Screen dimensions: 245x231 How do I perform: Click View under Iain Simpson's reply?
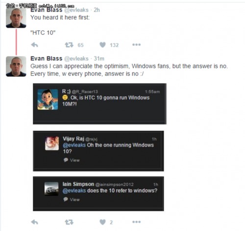pos(72,200)
